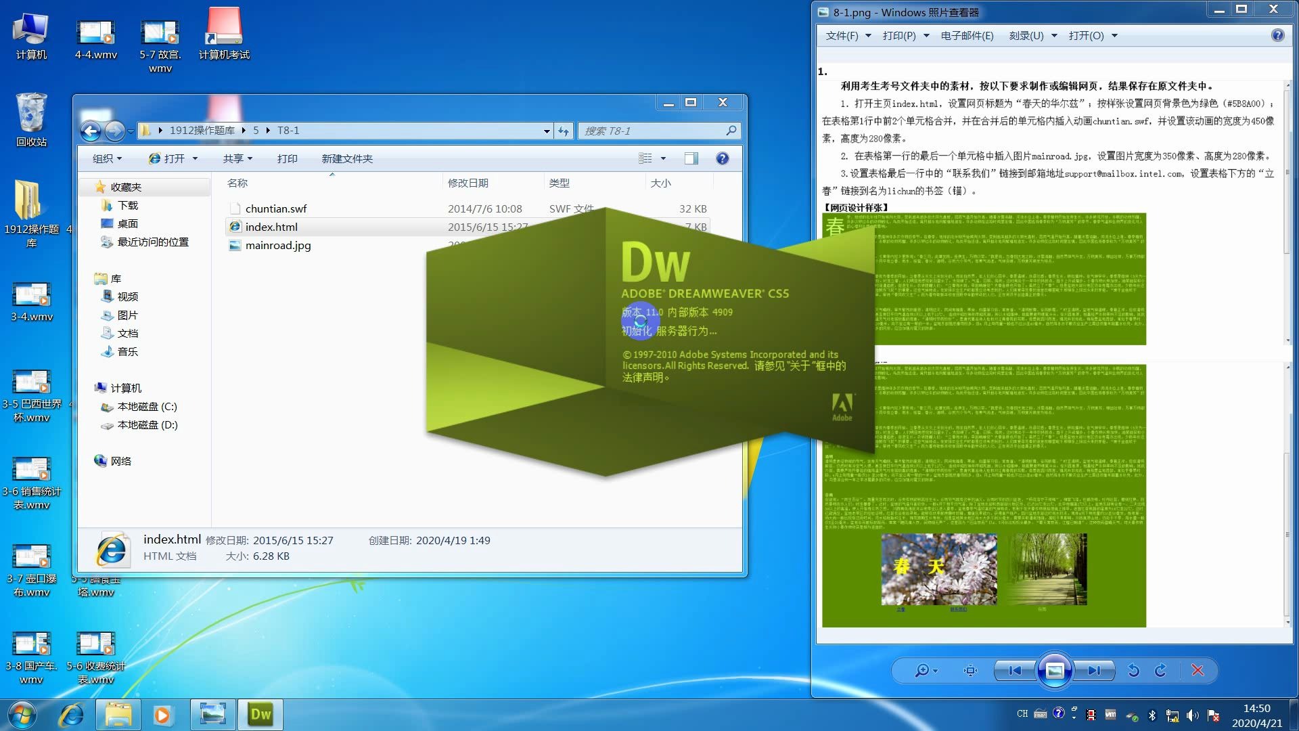Select 库 in navigation pane
Screen dimensions: 1299x731
(116, 278)
